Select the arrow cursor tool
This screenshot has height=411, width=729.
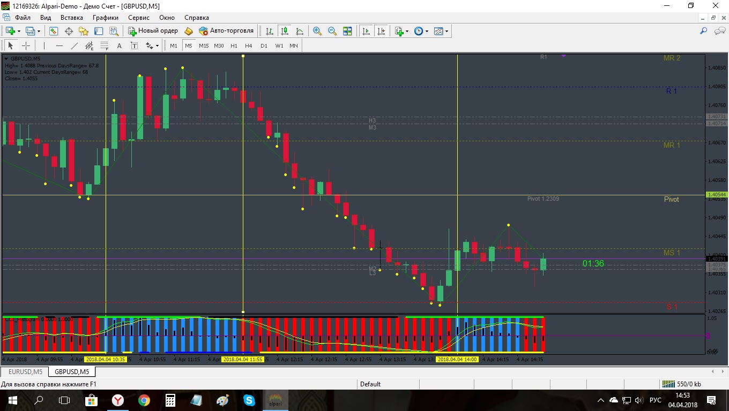click(x=10, y=45)
